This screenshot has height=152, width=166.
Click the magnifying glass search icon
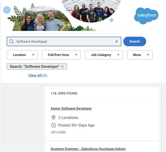tap(12, 41)
